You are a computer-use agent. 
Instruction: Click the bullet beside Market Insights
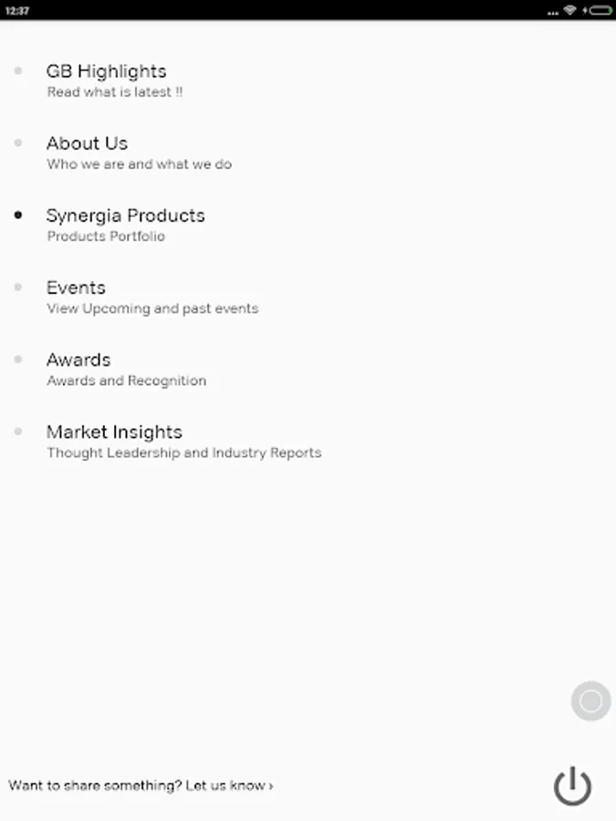click(18, 431)
